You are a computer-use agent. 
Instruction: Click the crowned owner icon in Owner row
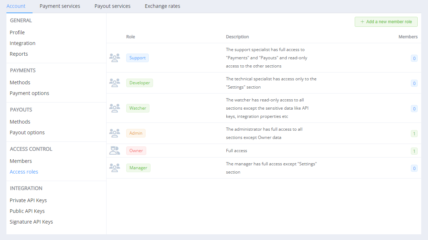click(114, 151)
